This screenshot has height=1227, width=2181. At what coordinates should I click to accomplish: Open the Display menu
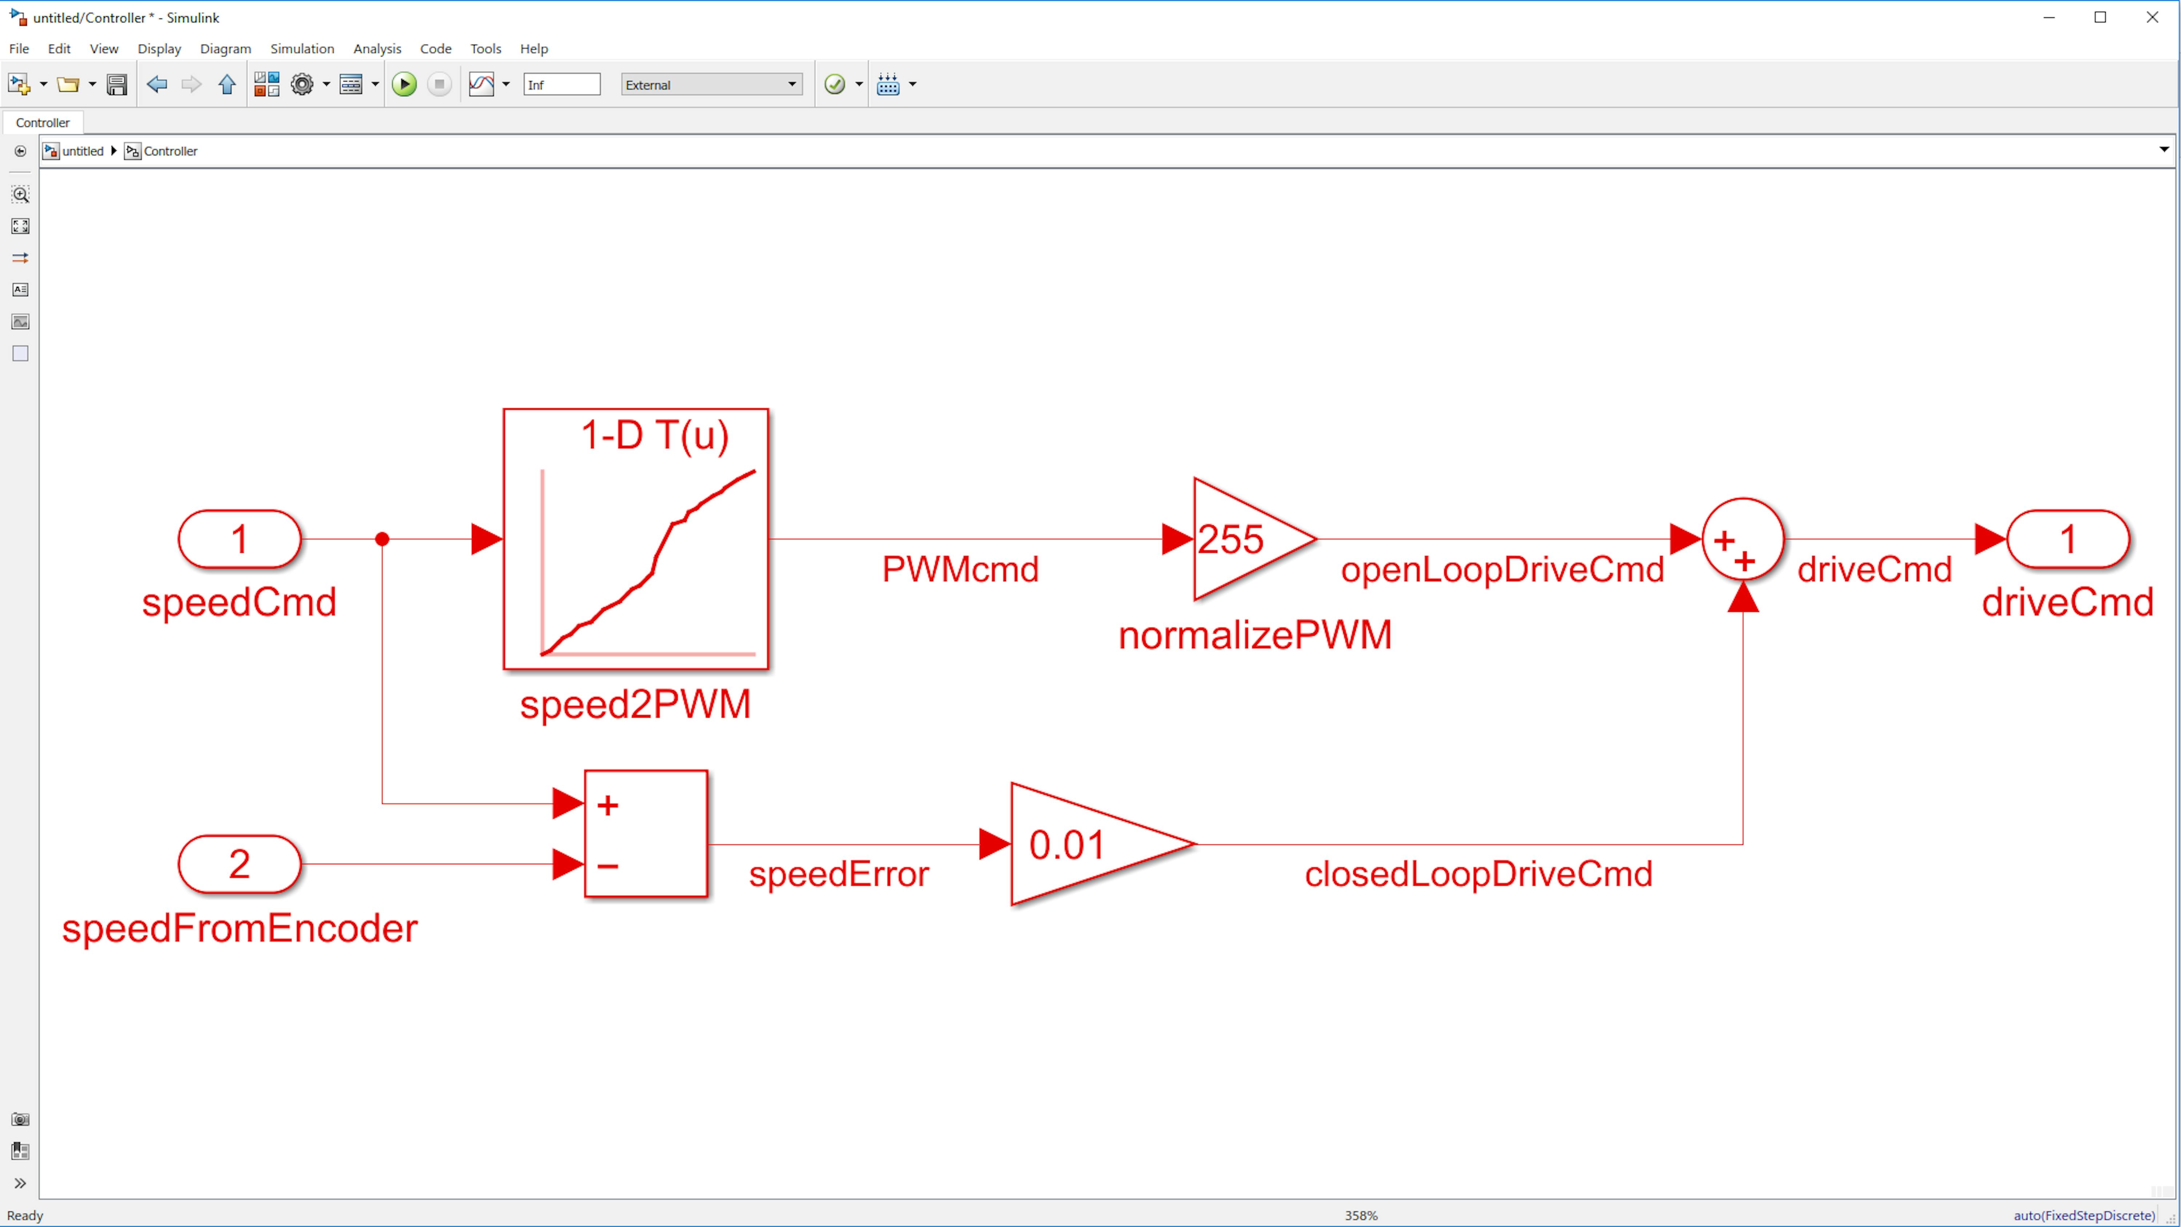click(x=159, y=48)
